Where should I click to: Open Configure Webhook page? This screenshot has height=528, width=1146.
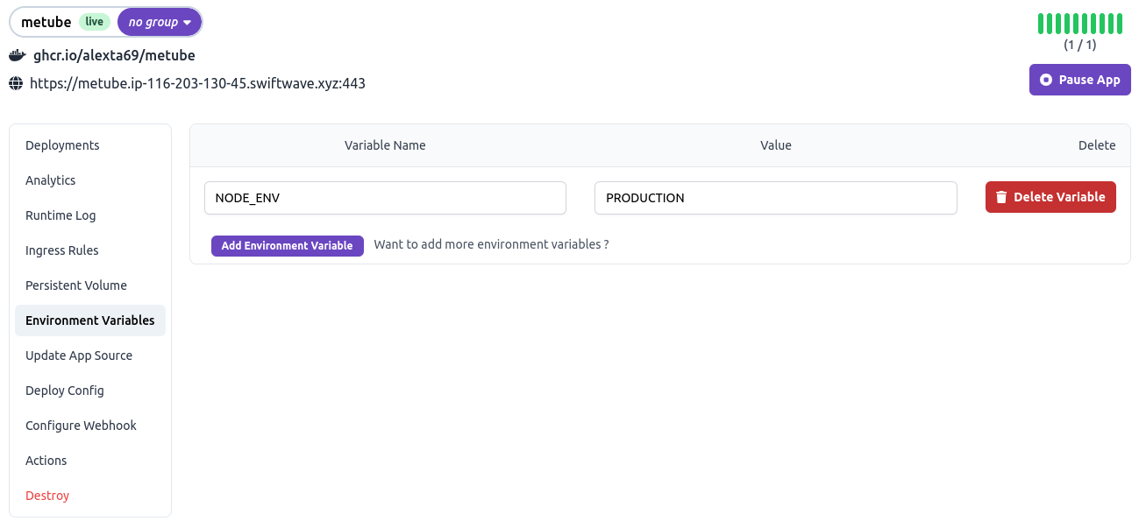tap(90, 426)
